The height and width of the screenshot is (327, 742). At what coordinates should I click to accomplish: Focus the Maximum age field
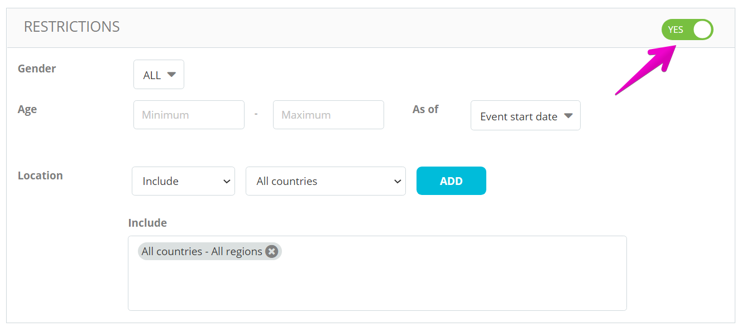click(328, 115)
